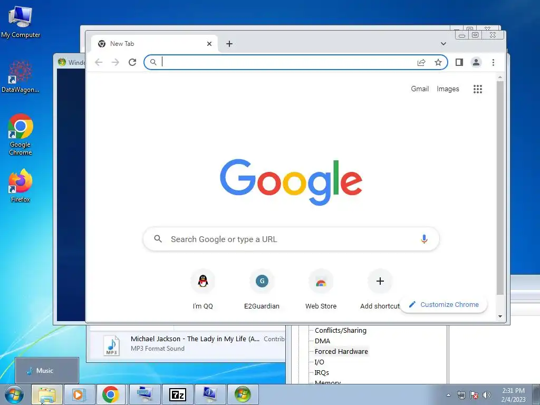540x405 pixels.
Task: Start voice search with the microphone icon
Action: pos(425,239)
